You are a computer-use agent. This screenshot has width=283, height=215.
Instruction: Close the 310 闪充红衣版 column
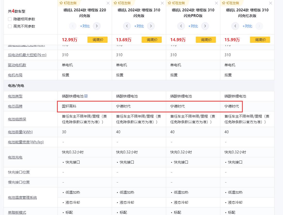(271, 3)
